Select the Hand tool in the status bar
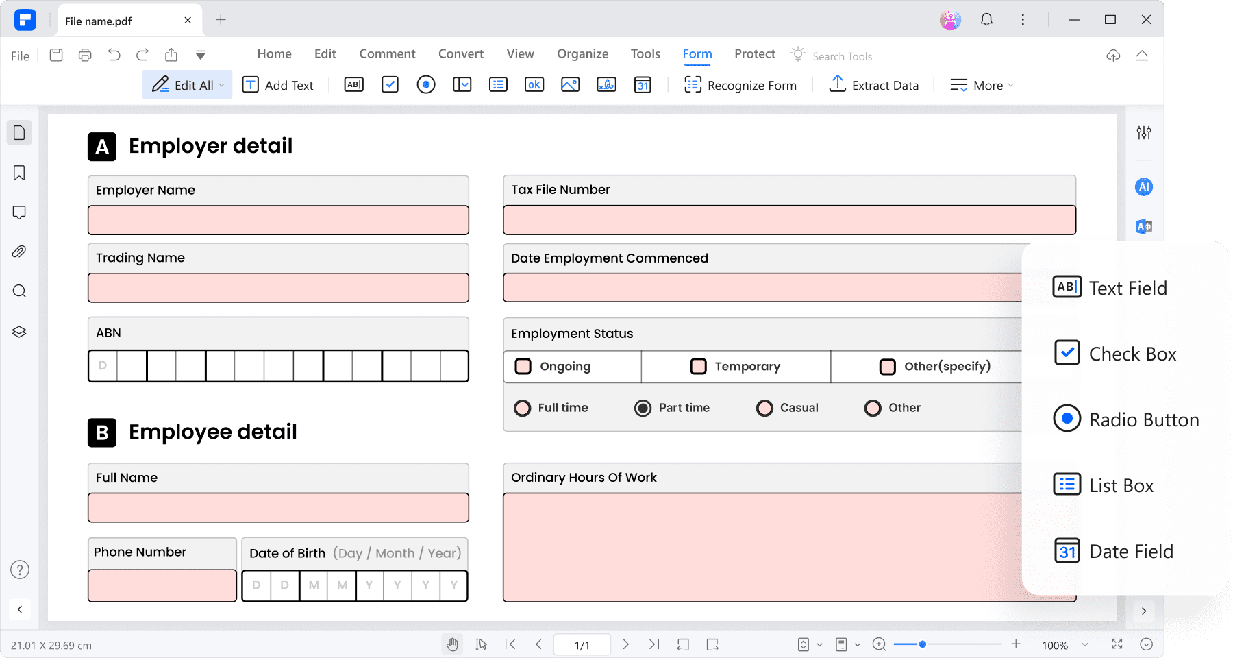The image size is (1233, 658). (x=452, y=644)
